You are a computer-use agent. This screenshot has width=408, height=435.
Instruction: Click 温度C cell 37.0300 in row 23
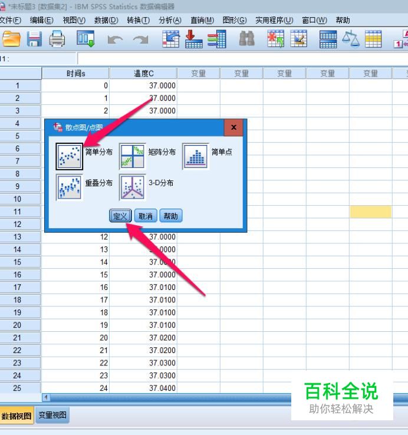[x=143, y=363]
